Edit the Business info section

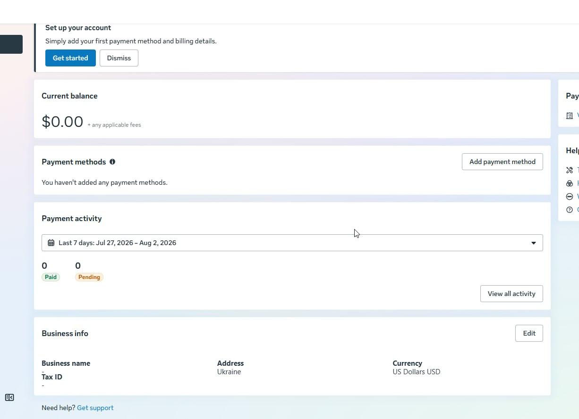pos(529,333)
